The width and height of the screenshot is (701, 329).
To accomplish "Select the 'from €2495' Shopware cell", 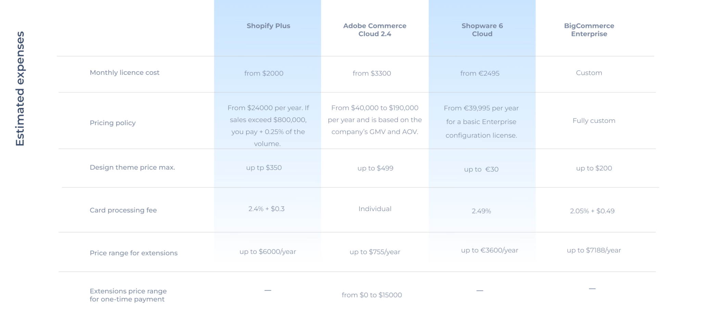I will click(480, 73).
